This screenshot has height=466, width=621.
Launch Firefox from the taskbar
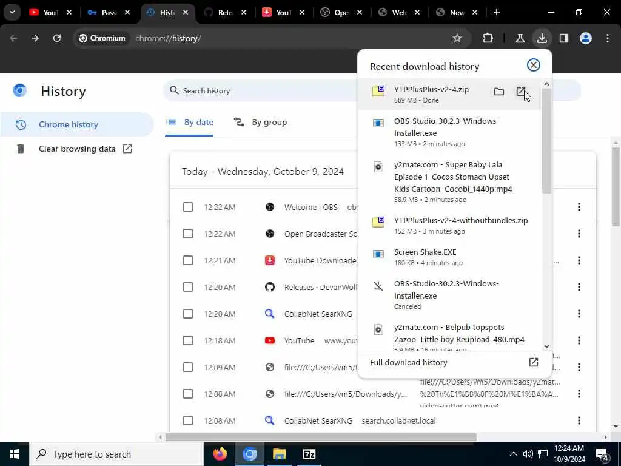click(x=220, y=454)
